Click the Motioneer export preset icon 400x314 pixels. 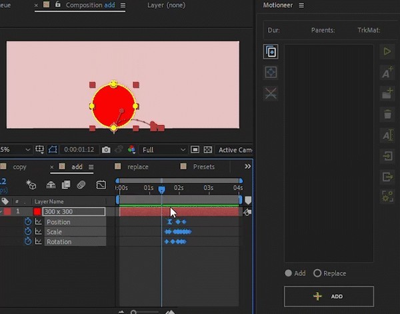(x=387, y=177)
